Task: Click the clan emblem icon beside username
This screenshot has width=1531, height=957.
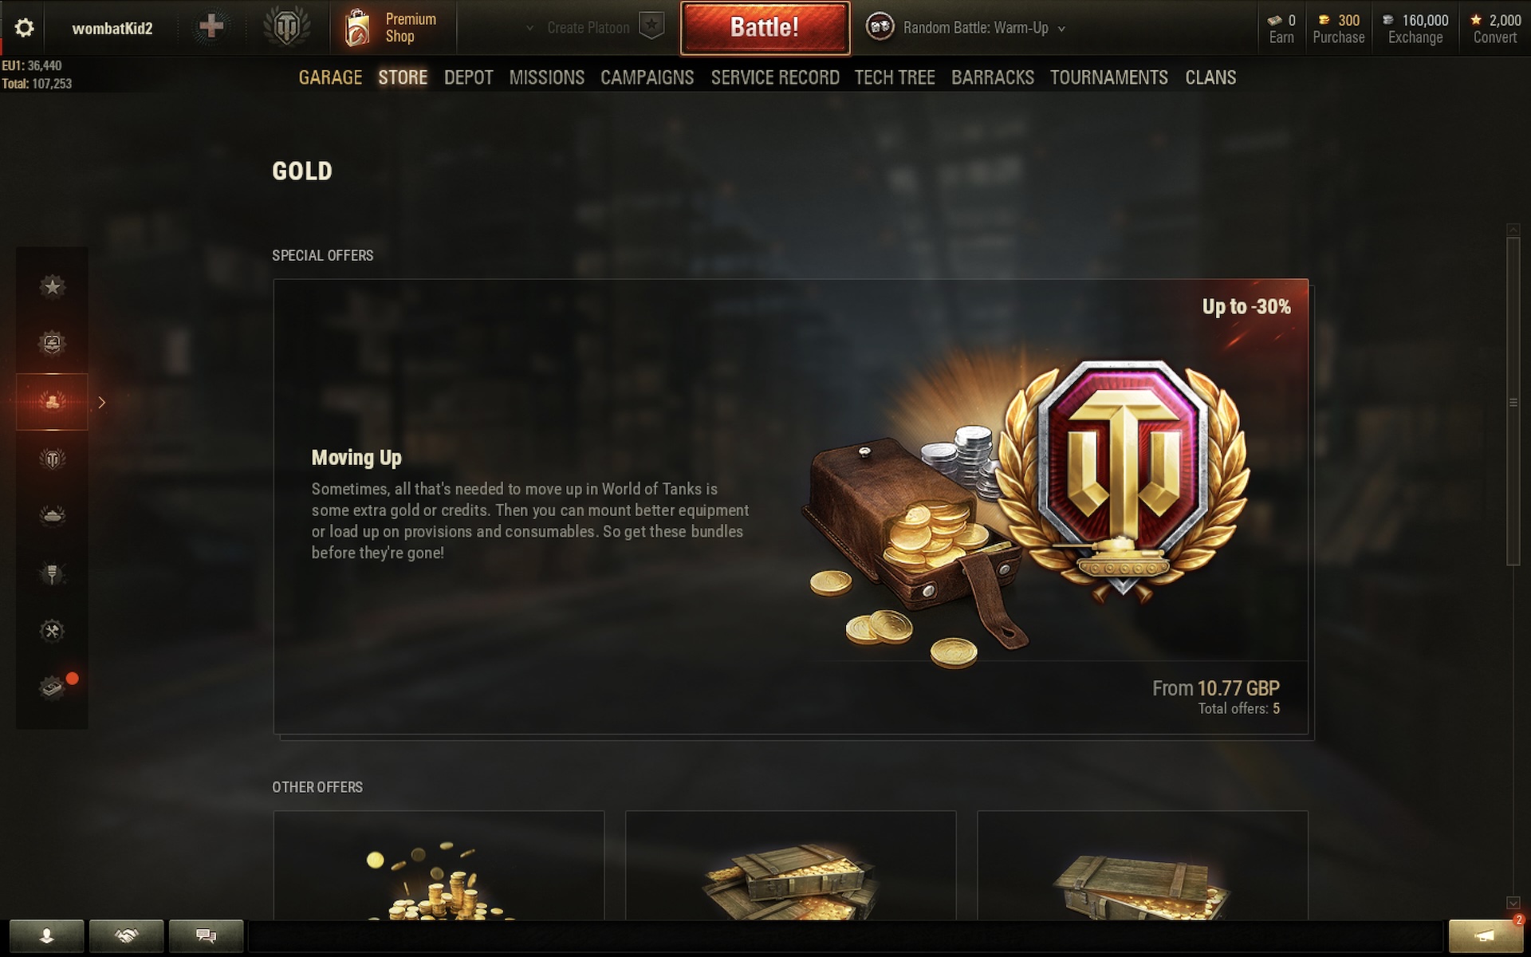Action: click(286, 27)
